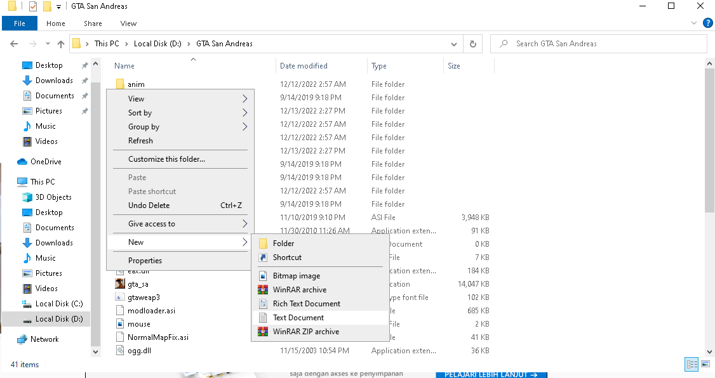This screenshot has width=715, height=378.
Task: Switch to Details view layout button
Action: 692,364
